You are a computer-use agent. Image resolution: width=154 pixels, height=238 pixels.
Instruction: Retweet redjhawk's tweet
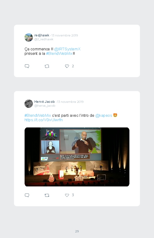point(47,66)
